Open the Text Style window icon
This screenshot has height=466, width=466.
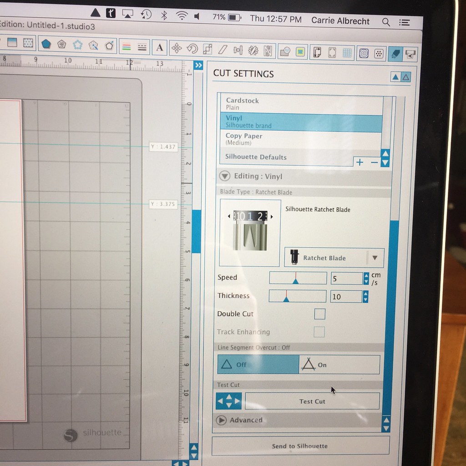pos(160,47)
